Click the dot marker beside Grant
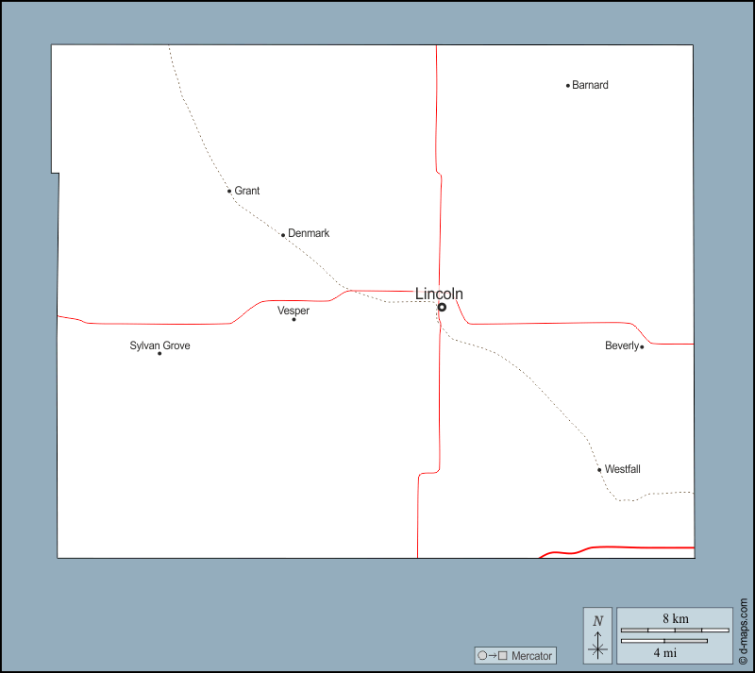This screenshot has height=673, width=755. pos(229,191)
